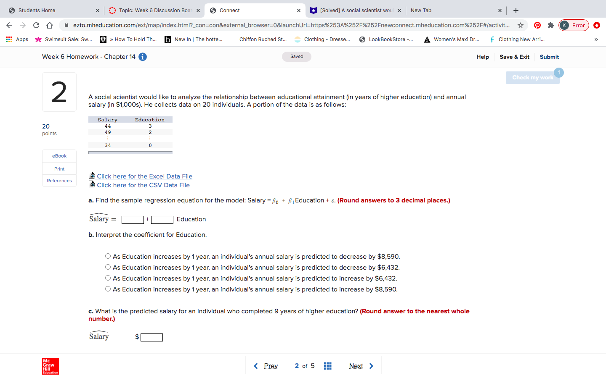Select the decrease by $8,590 option
606x378 pixels.
tap(108, 256)
